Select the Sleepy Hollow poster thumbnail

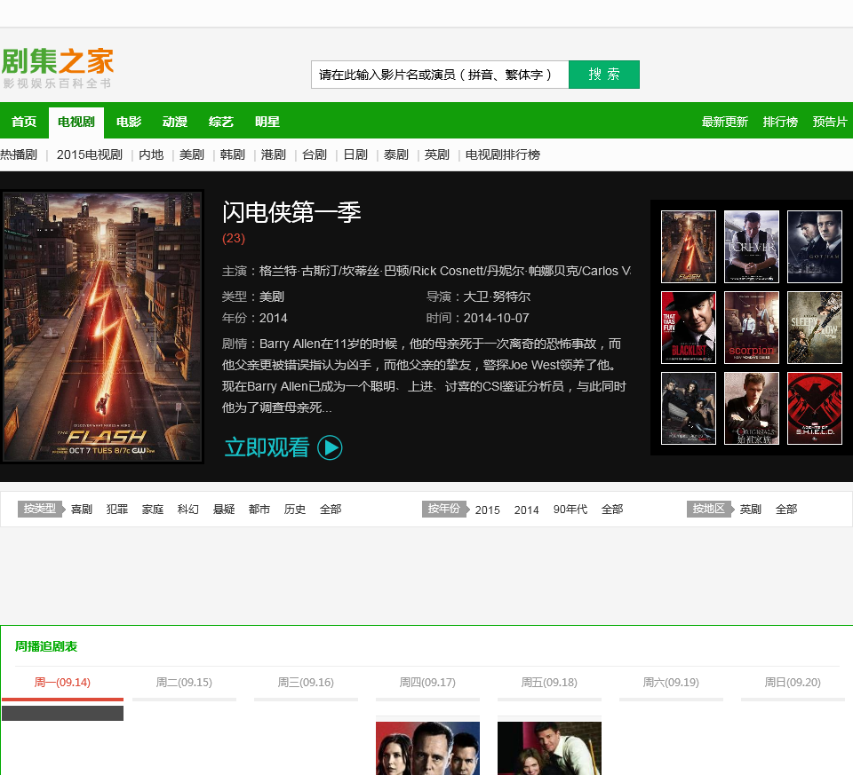(815, 328)
